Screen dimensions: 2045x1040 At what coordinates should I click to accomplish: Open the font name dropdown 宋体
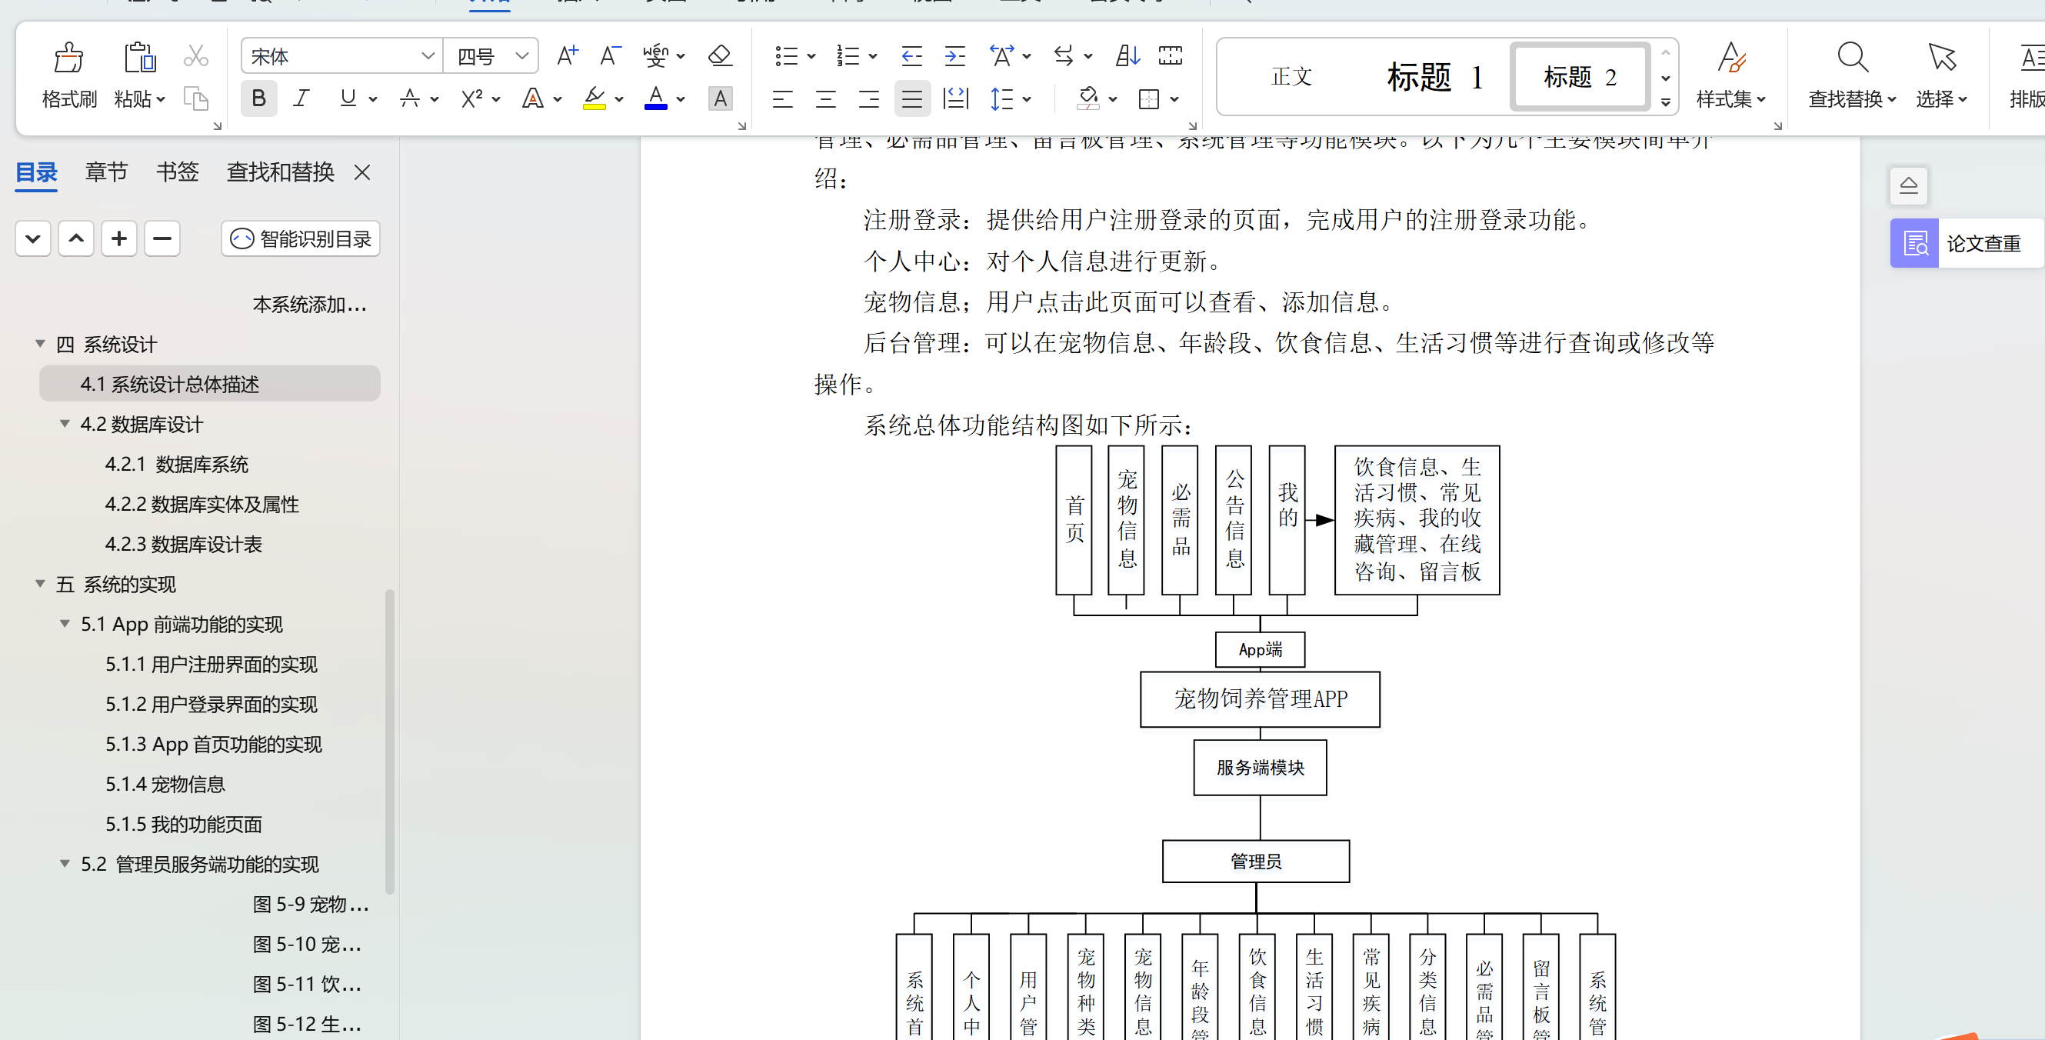(x=427, y=55)
